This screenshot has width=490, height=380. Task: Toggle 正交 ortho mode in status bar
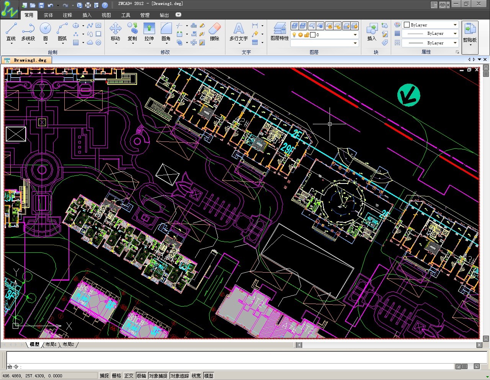pyautogui.click(x=129, y=376)
